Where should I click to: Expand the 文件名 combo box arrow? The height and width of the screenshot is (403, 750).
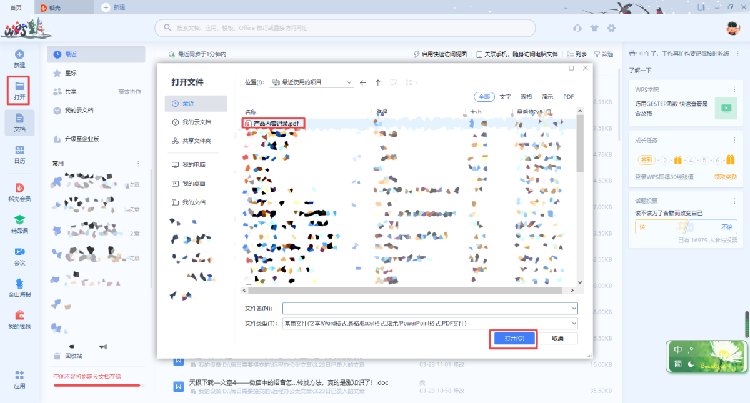coord(574,308)
